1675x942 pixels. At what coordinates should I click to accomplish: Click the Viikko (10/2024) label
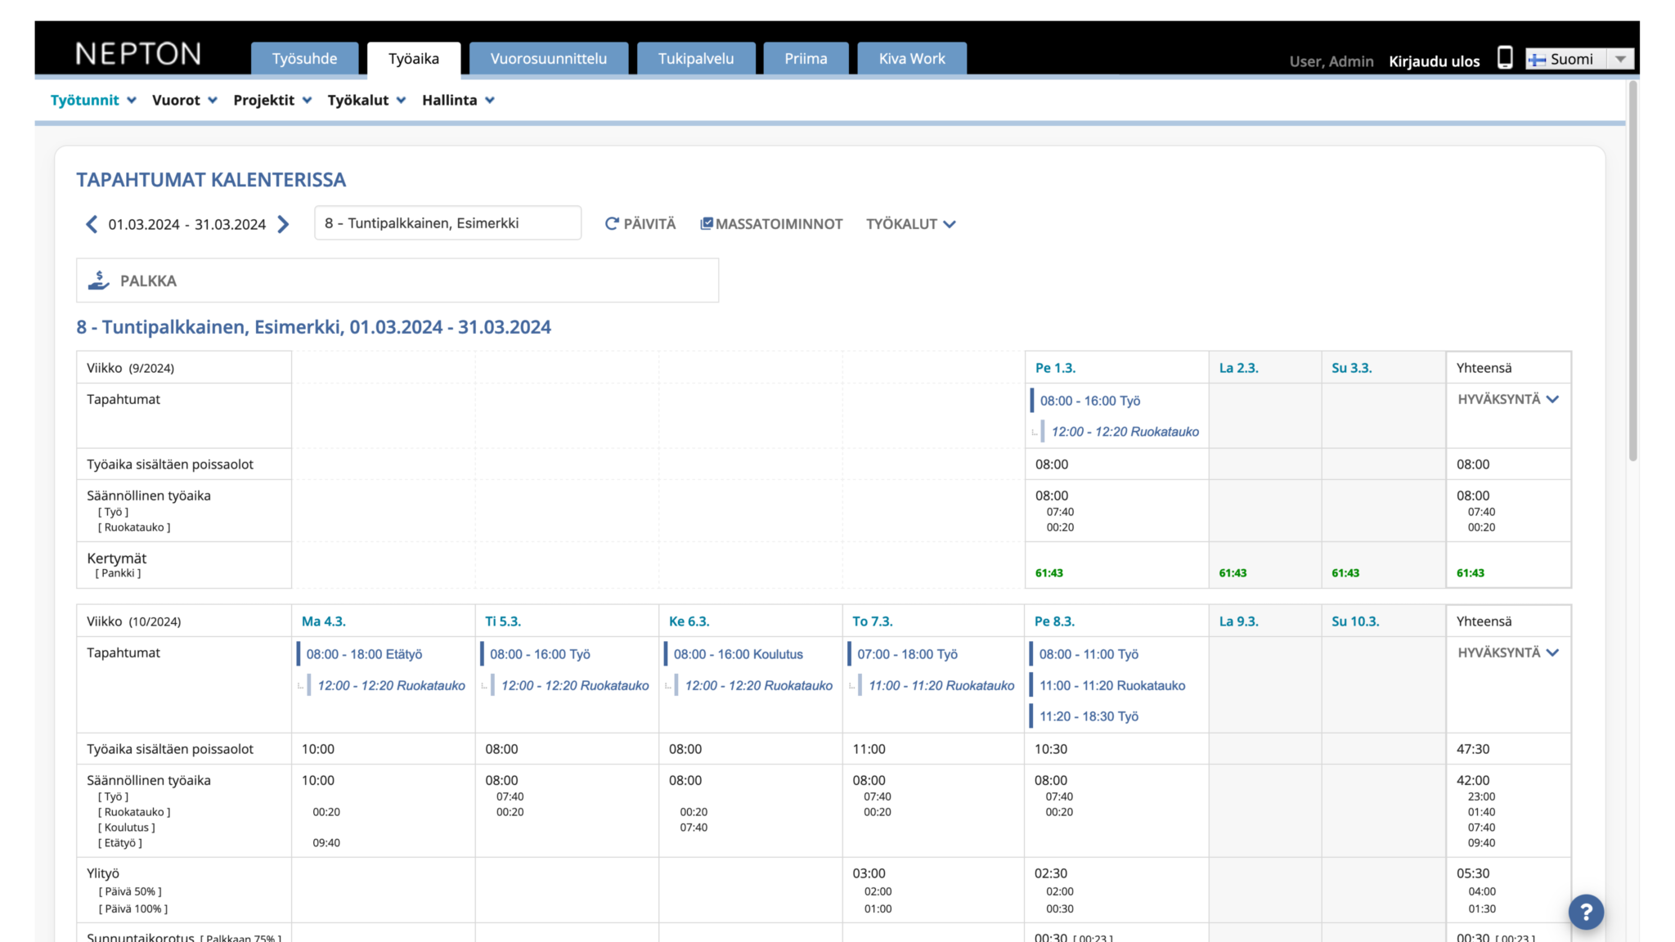(x=134, y=621)
